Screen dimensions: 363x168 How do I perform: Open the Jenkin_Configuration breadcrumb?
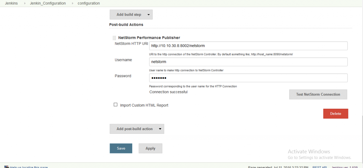coord(48,3)
